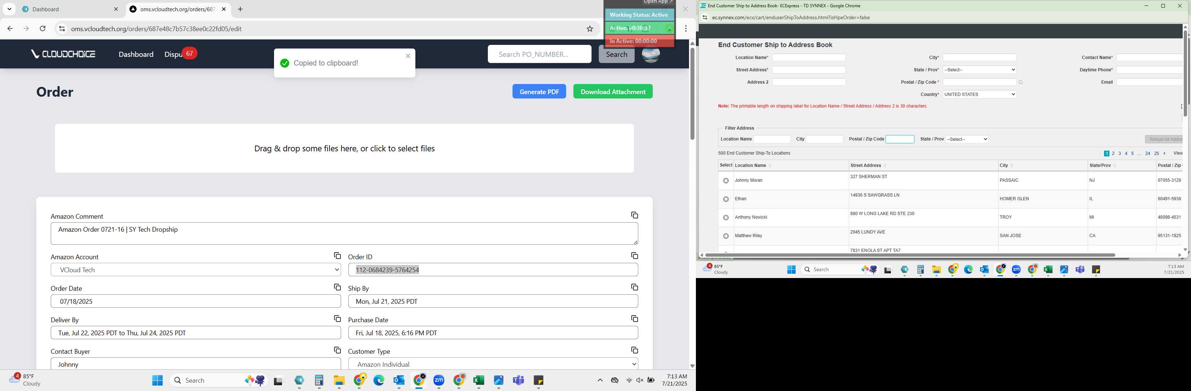The height and width of the screenshot is (391, 1191).
Task: Select the Ethan address radio button
Action: (725, 199)
